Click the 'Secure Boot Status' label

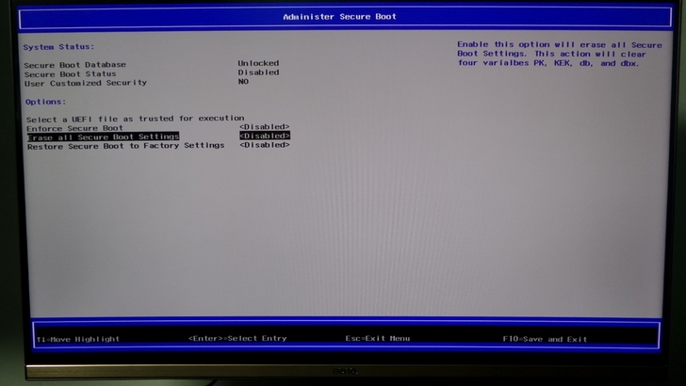[x=70, y=73]
